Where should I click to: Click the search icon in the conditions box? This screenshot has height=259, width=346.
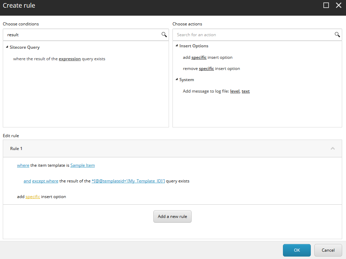[164, 34]
